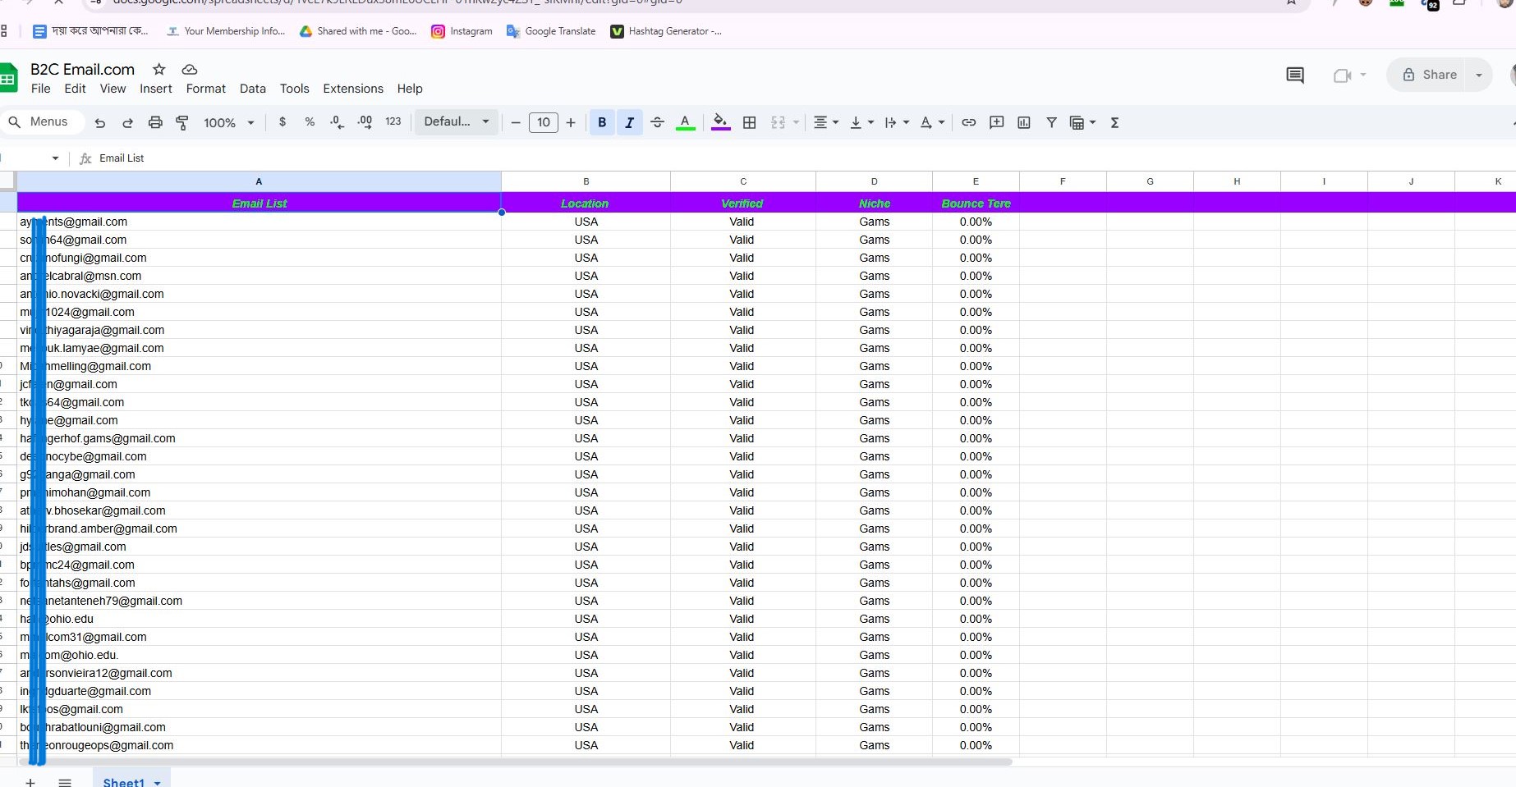The width and height of the screenshot is (1516, 787).
Task: Open the Tools menu
Action: (x=294, y=89)
